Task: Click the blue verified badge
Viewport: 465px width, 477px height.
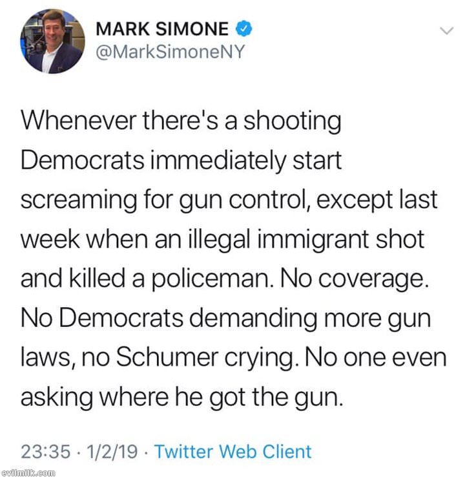Action: coord(243,28)
